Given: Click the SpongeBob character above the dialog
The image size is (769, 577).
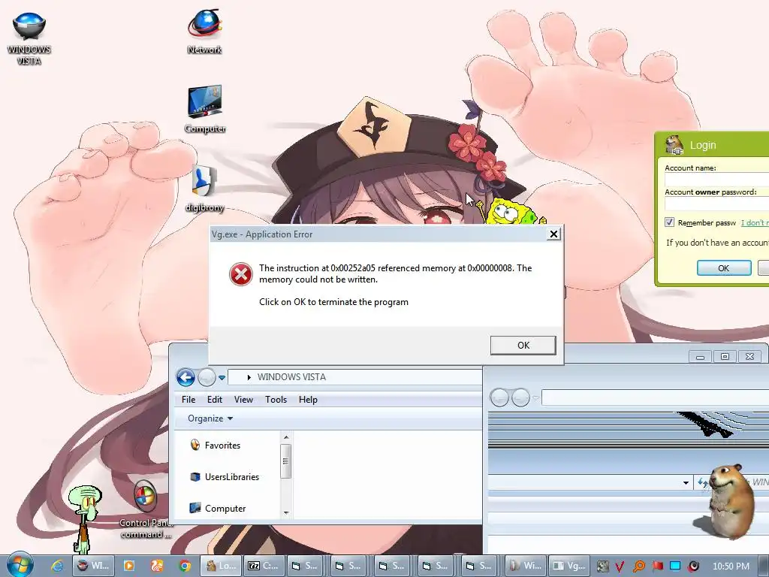Looking at the screenshot, I should click(510, 211).
